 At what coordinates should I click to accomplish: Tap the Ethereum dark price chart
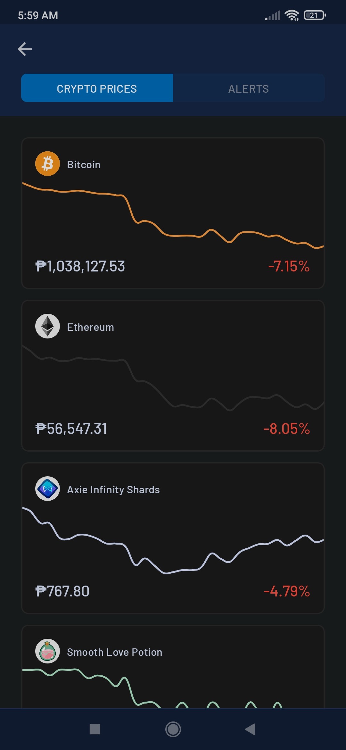(x=173, y=378)
